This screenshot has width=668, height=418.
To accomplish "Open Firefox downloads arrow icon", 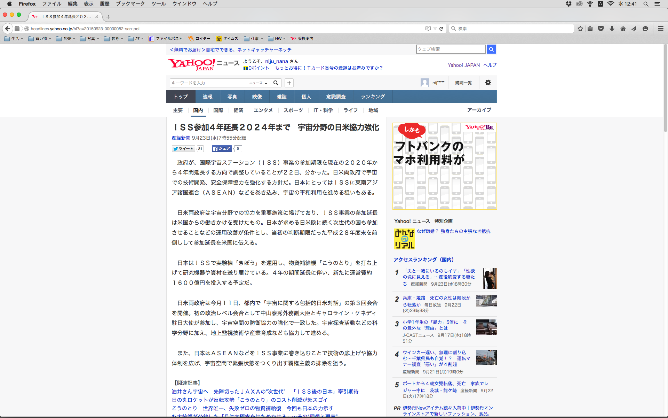I will [612, 29].
